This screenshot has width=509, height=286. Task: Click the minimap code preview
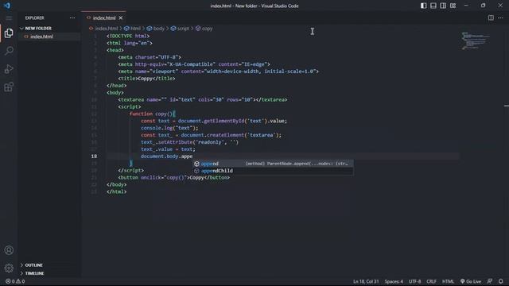click(476, 41)
